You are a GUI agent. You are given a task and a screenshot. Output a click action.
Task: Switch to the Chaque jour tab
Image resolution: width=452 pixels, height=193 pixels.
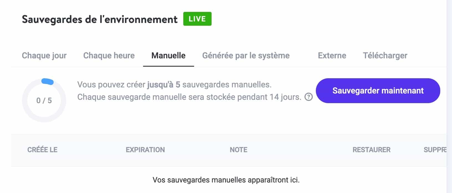[44, 56]
